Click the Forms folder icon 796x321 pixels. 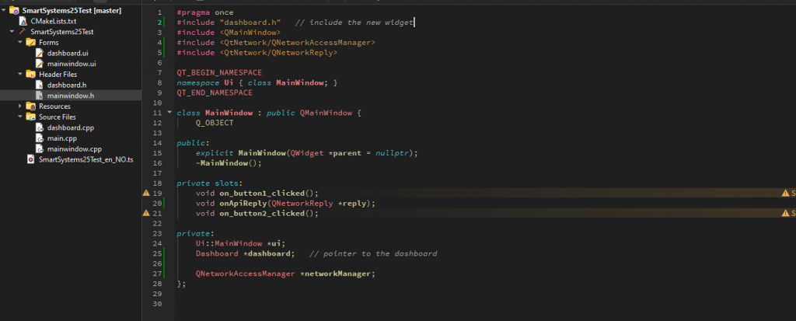31,42
